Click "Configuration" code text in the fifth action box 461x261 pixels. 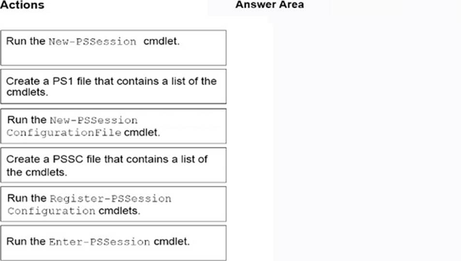[x=51, y=211]
